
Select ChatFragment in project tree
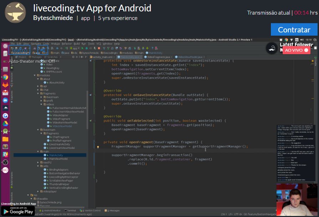(58, 137)
